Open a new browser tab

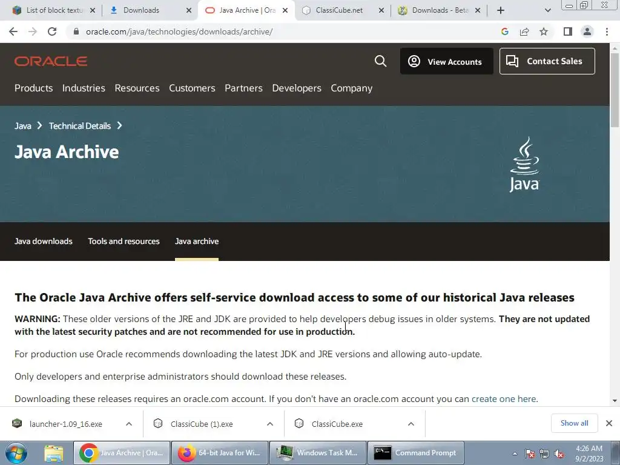(x=501, y=10)
